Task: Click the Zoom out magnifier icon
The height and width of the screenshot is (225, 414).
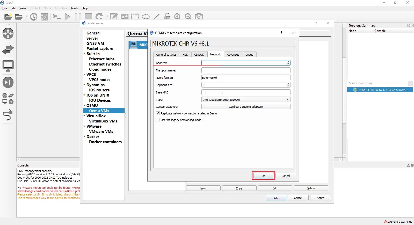Action: [188, 17]
